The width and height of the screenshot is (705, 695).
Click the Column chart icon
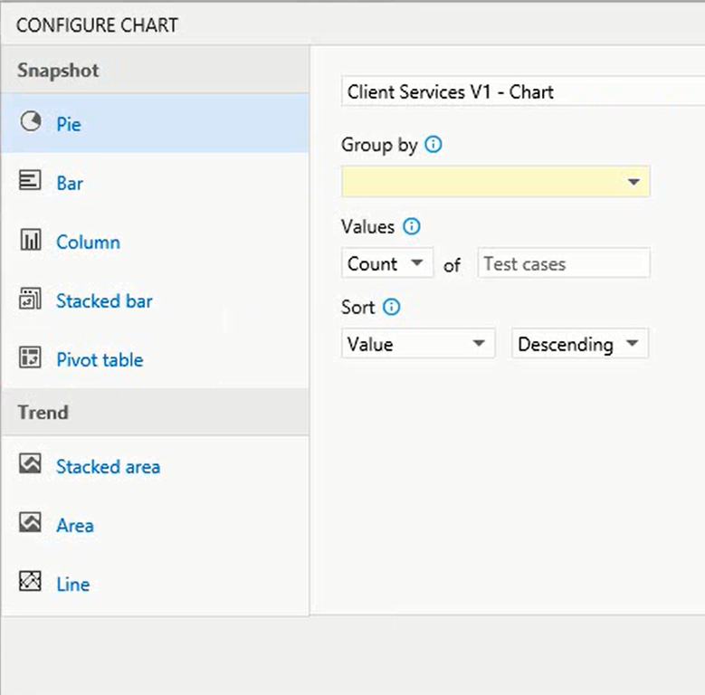30,239
